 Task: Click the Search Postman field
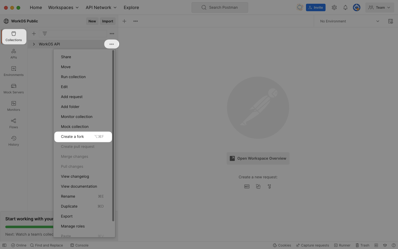coord(220,7)
